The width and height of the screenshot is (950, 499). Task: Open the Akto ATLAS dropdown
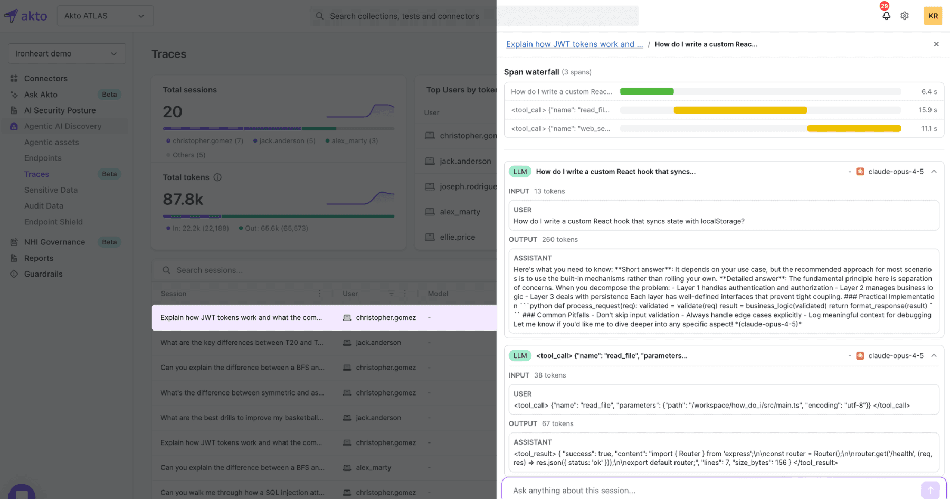pos(105,16)
